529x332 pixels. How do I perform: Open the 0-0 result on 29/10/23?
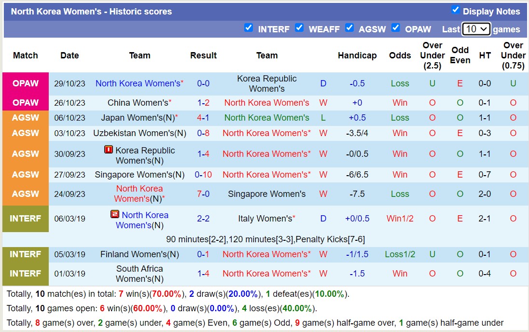pyautogui.click(x=203, y=83)
